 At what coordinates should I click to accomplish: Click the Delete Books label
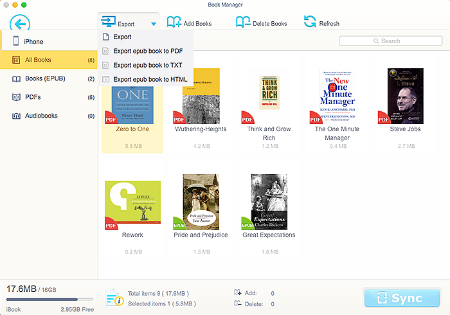coord(270,24)
